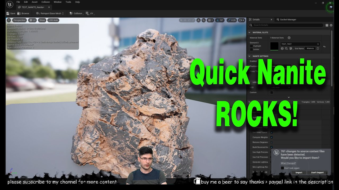
Task: Click the What Changed? link
Action: pos(288,163)
